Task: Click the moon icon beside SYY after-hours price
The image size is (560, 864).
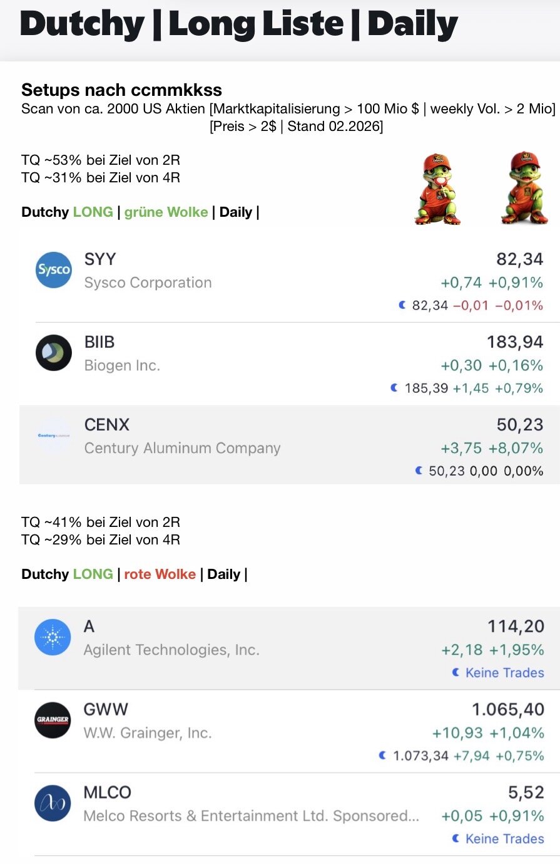Action: point(402,305)
